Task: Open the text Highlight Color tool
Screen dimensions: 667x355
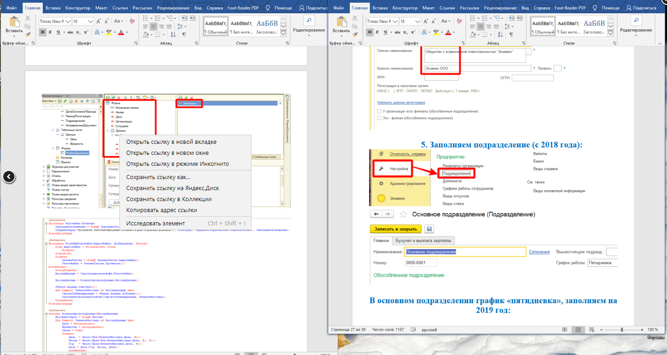Action: pos(109,33)
